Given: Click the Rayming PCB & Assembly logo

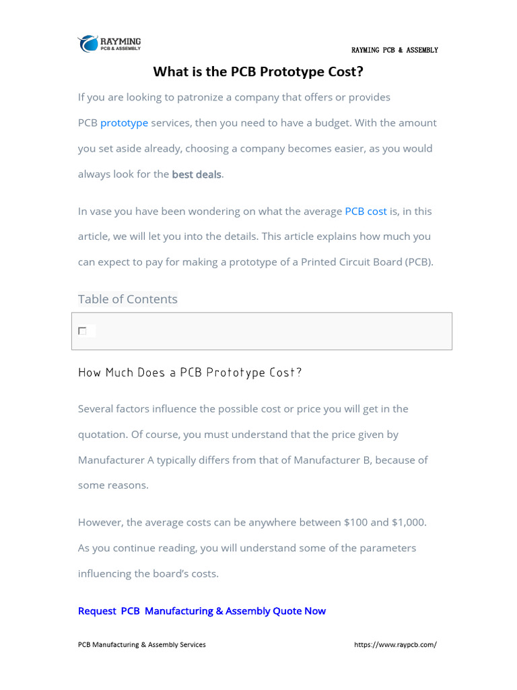Looking at the screenshot, I should tap(110, 44).
